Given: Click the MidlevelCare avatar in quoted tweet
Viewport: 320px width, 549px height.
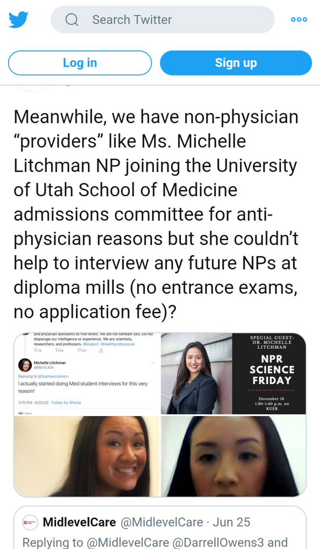Looking at the screenshot, I should [30, 522].
